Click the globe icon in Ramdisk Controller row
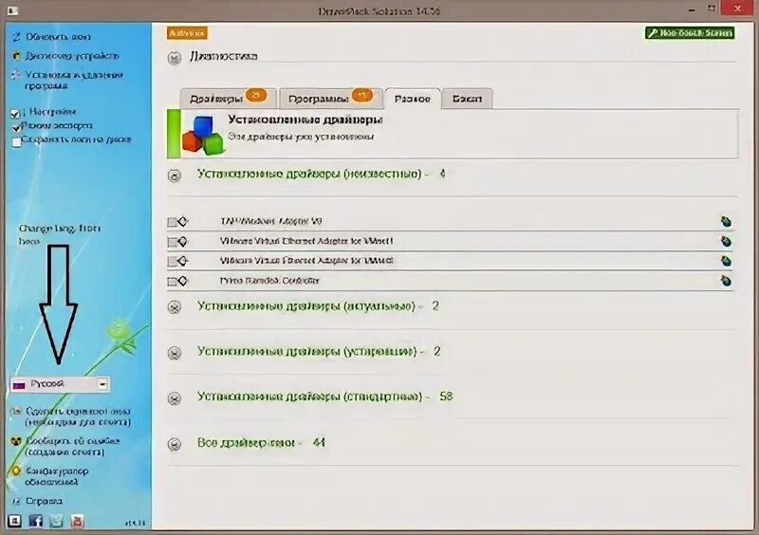Viewport: 759px width, 535px height. pos(726,281)
